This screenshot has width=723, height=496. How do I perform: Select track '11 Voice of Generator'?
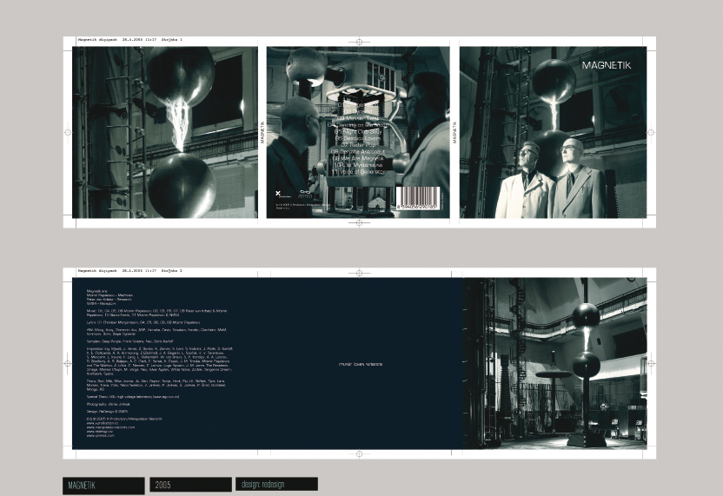point(359,171)
